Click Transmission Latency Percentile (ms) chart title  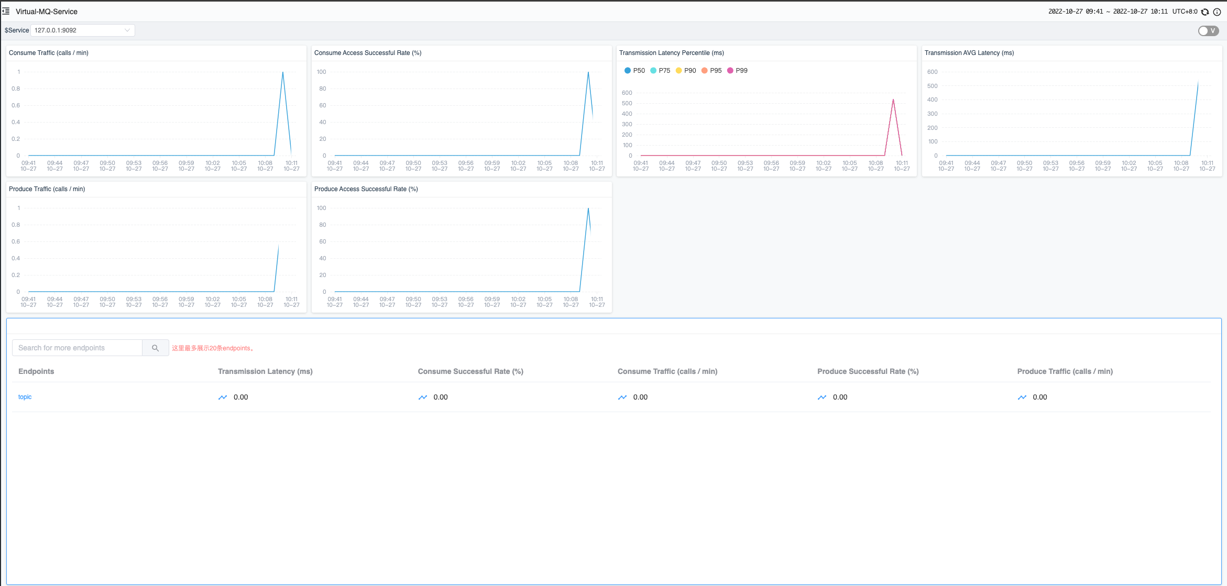click(x=672, y=53)
